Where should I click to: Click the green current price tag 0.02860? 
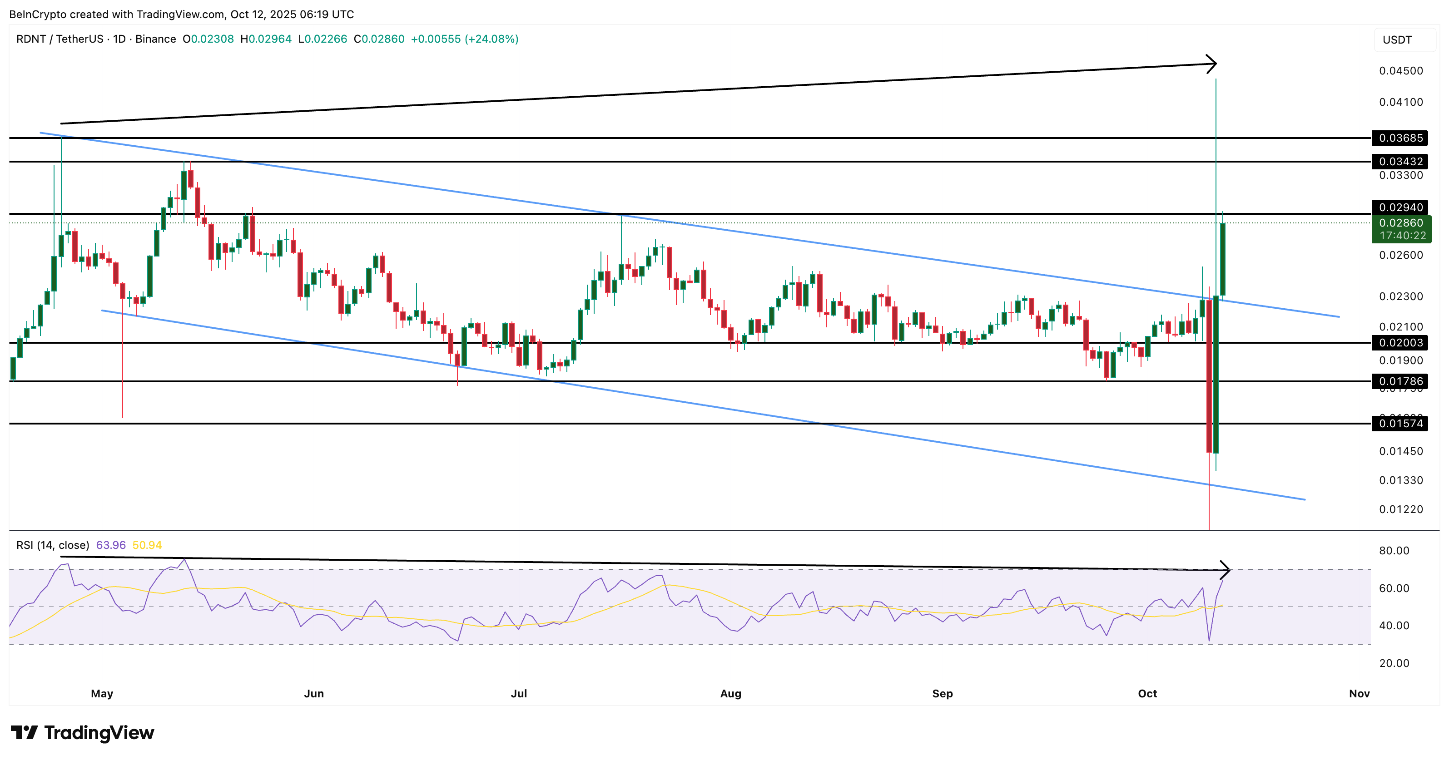[1402, 222]
